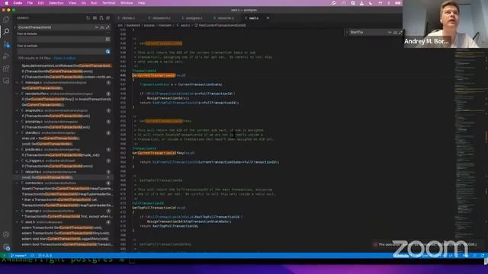Viewport: 488px width, 274px height.
Task: Click the backend breadcrumb segment
Action: [x=133, y=25]
